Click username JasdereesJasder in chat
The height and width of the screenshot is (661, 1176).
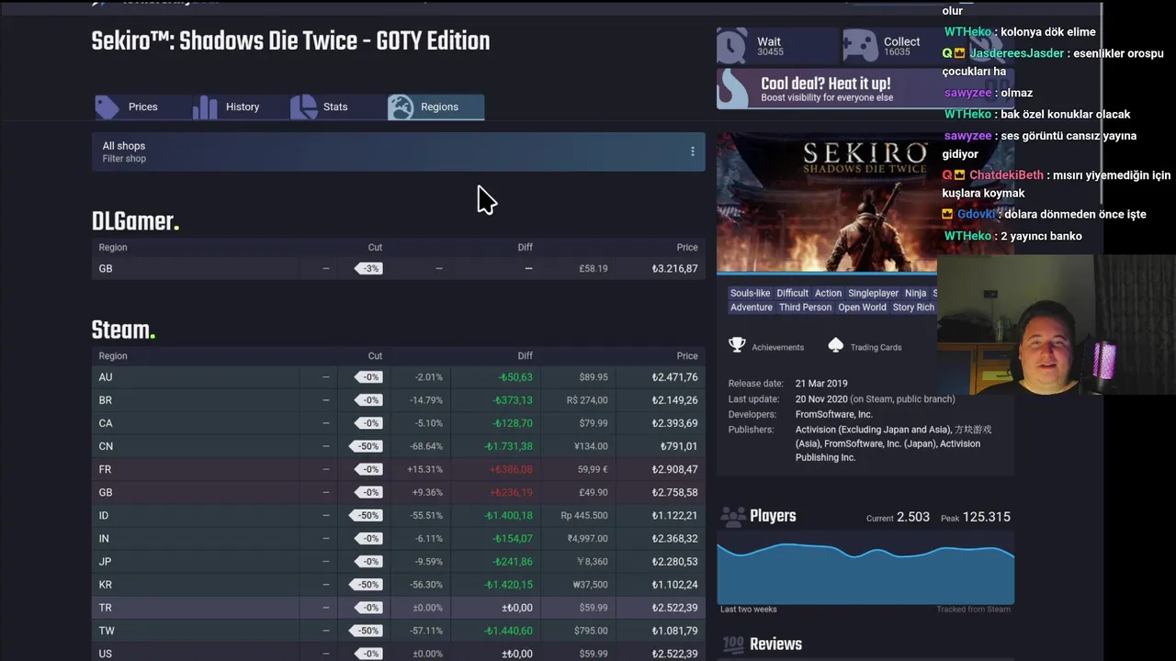coord(1016,53)
